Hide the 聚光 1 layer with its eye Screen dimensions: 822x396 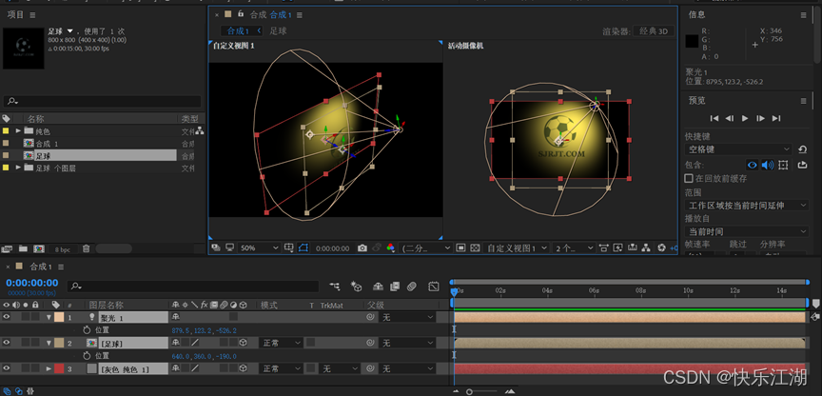point(7,317)
